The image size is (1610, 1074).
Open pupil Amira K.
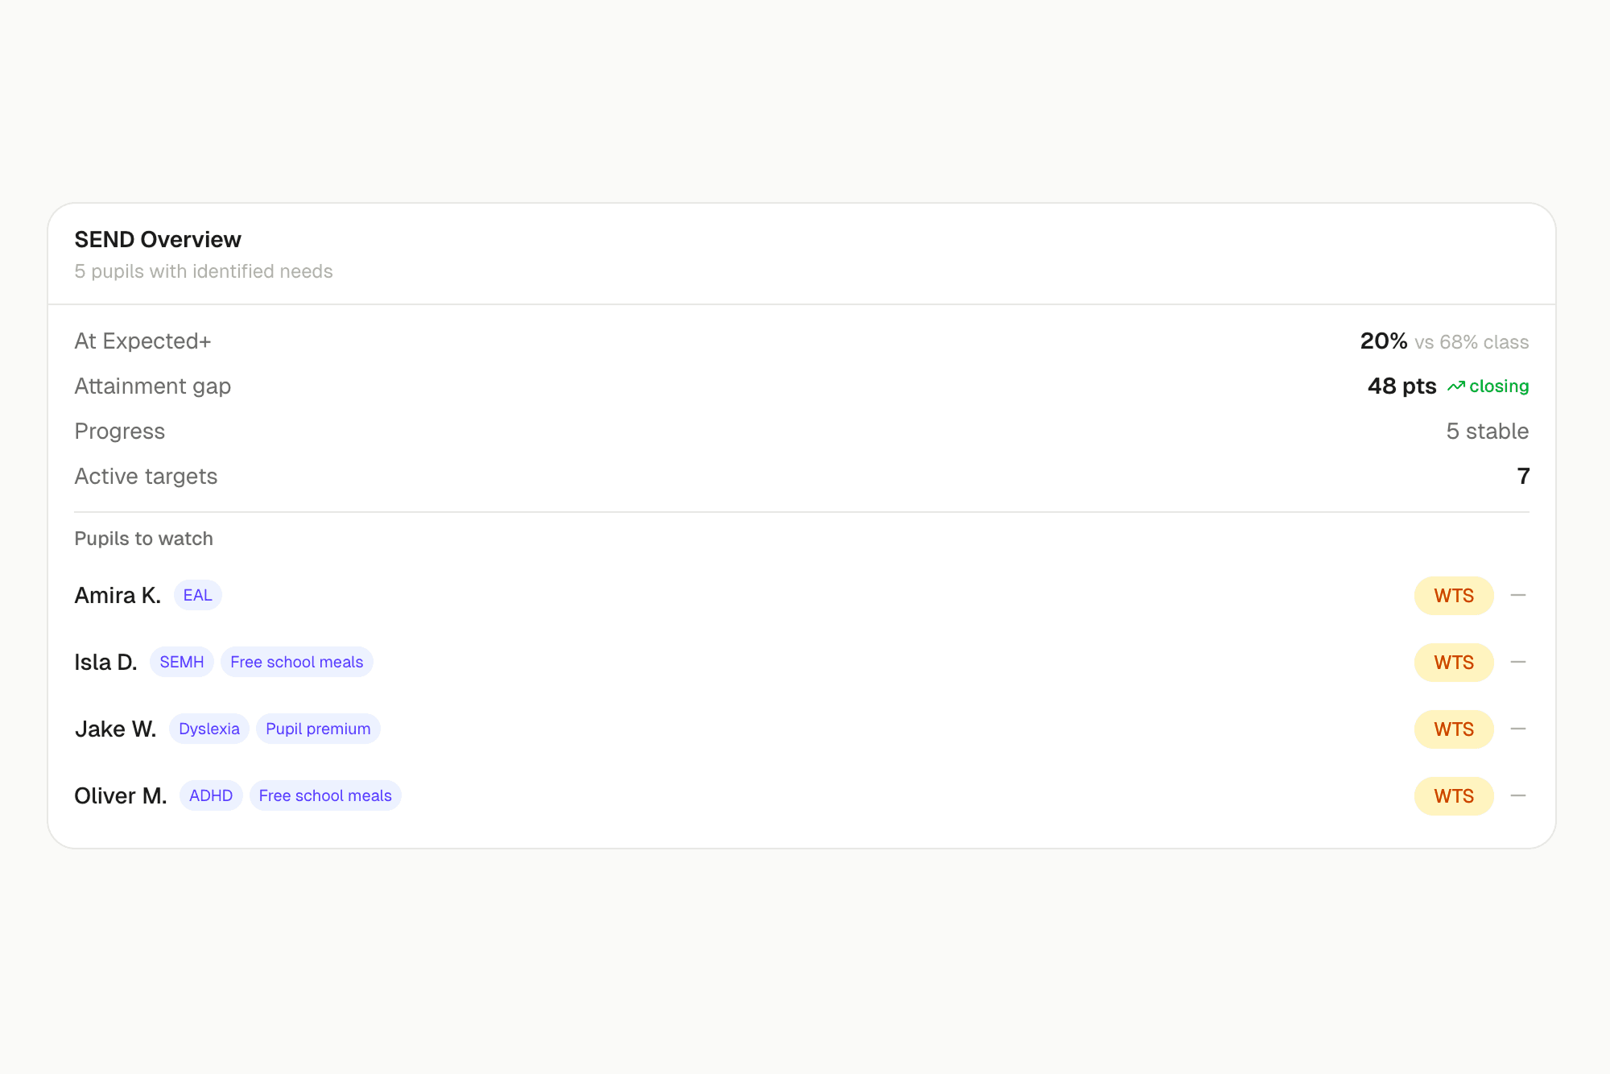(118, 596)
